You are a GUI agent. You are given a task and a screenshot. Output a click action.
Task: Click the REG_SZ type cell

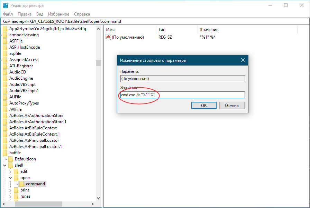click(x=165, y=37)
